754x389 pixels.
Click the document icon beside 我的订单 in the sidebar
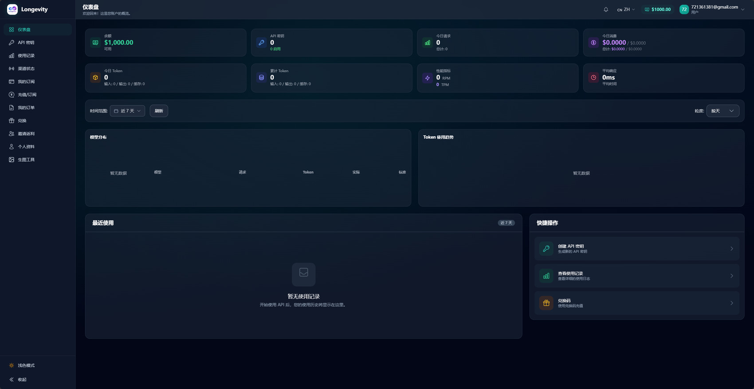(x=12, y=108)
